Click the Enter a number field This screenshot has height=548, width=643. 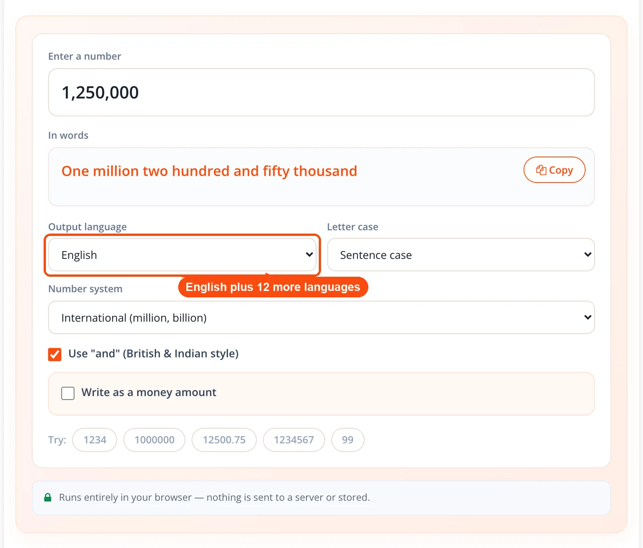pyautogui.click(x=321, y=92)
